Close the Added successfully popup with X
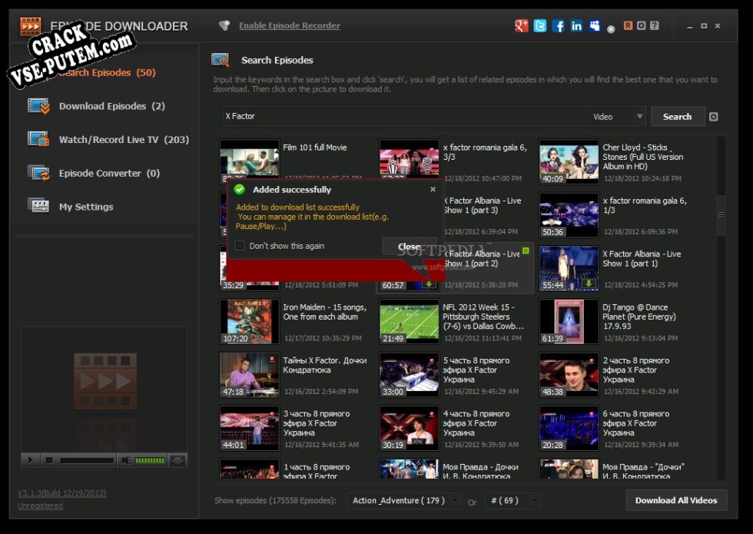 (x=433, y=189)
